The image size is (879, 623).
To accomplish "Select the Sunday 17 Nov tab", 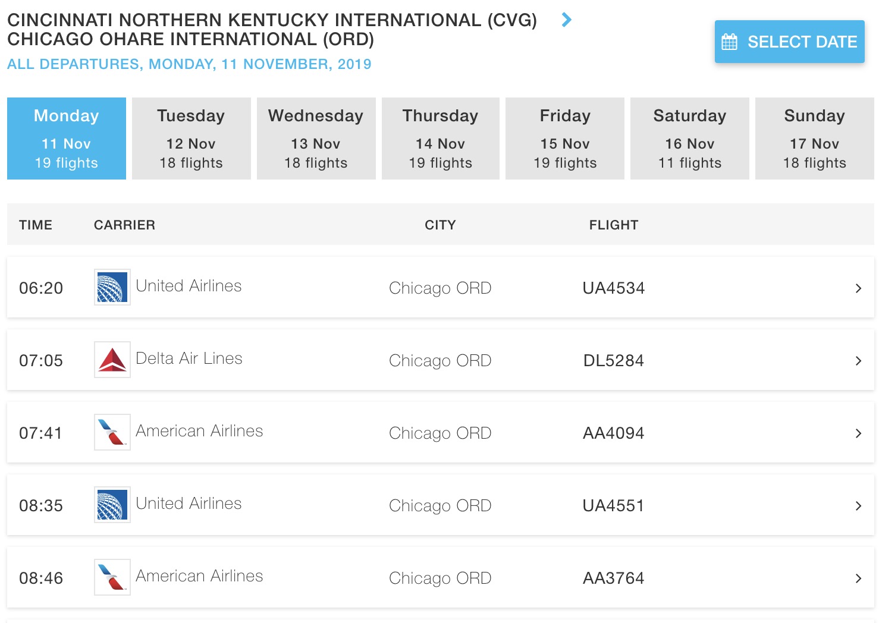I will coord(814,139).
